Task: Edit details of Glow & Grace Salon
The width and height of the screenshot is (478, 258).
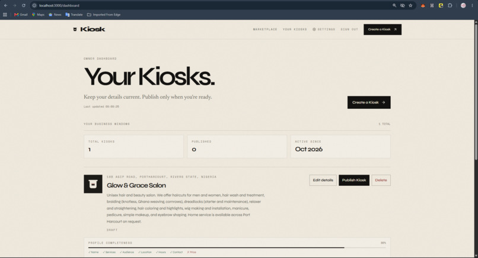Action: click(323, 180)
